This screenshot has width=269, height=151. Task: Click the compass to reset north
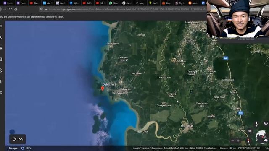(x=248, y=141)
